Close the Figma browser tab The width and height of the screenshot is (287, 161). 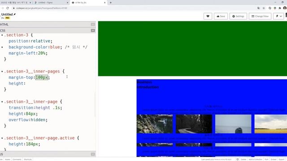(x=67, y=3)
